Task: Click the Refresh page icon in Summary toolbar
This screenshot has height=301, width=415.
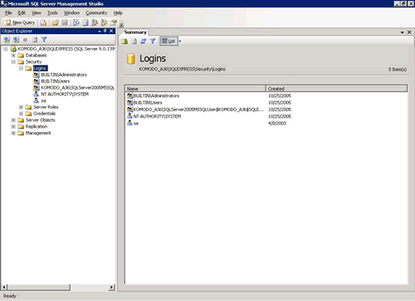Action: 134,41
